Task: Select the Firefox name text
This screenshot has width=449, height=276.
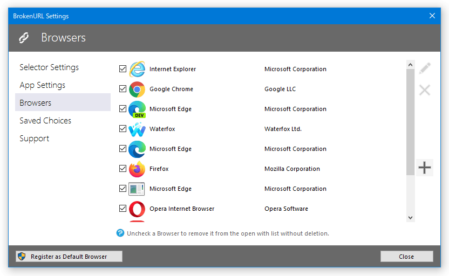Action: 159,169
